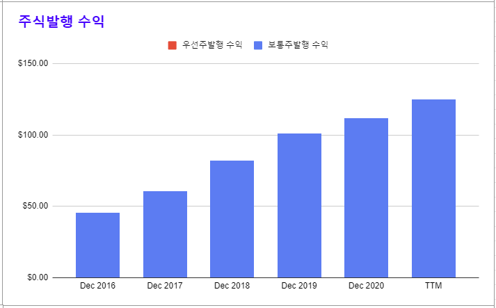Click the $100.00 axis label

point(33,135)
